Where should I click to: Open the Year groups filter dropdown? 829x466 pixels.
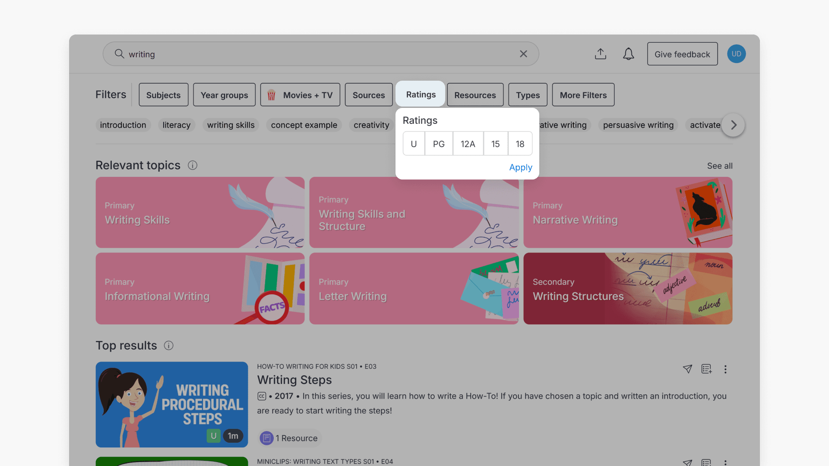[x=224, y=94]
